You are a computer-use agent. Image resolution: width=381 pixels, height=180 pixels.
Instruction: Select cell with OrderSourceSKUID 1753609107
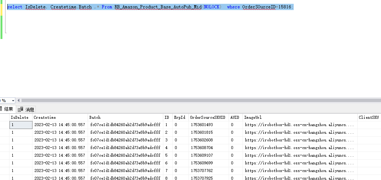pos(209,156)
